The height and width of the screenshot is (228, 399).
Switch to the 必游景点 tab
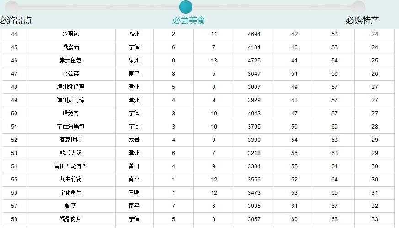[x=16, y=21]
